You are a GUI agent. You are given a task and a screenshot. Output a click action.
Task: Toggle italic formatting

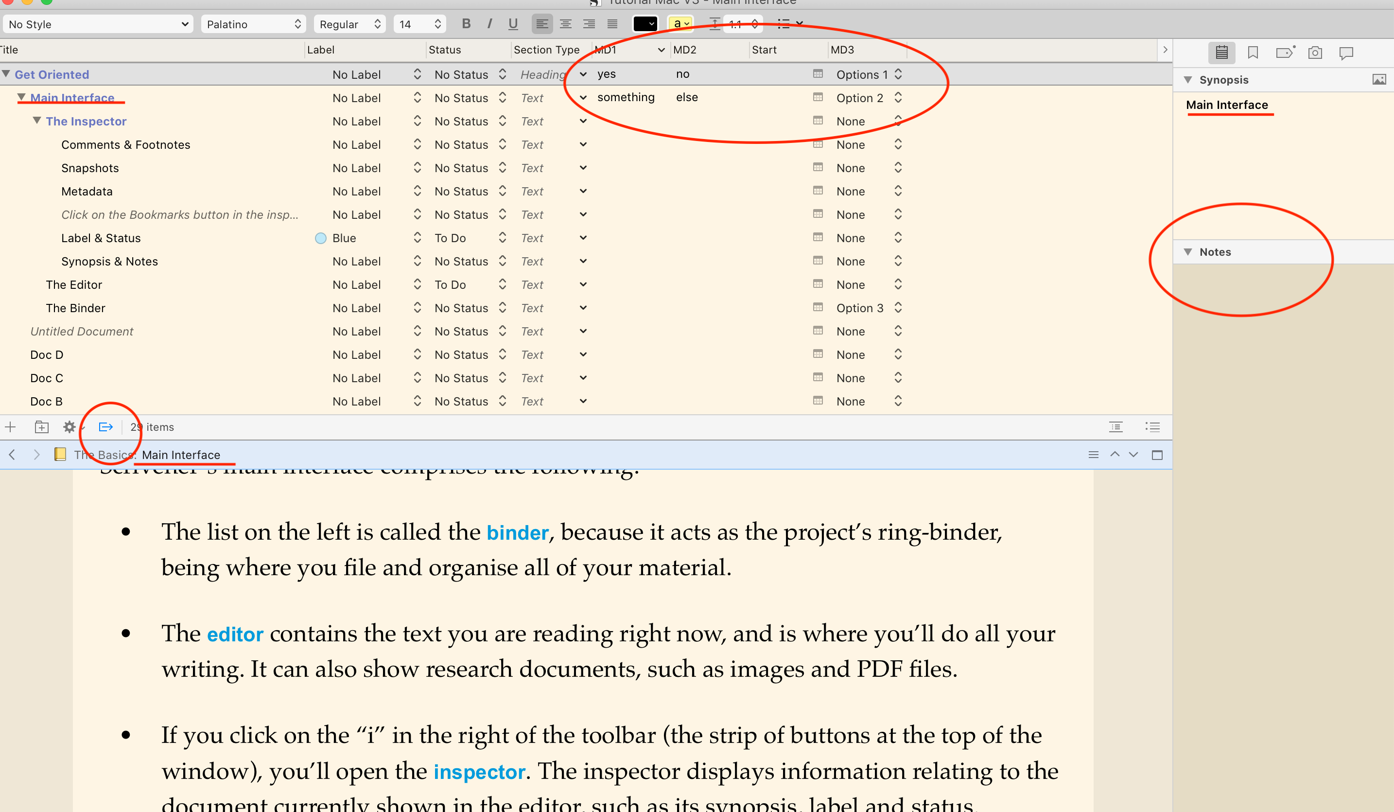tap(489, 24)
